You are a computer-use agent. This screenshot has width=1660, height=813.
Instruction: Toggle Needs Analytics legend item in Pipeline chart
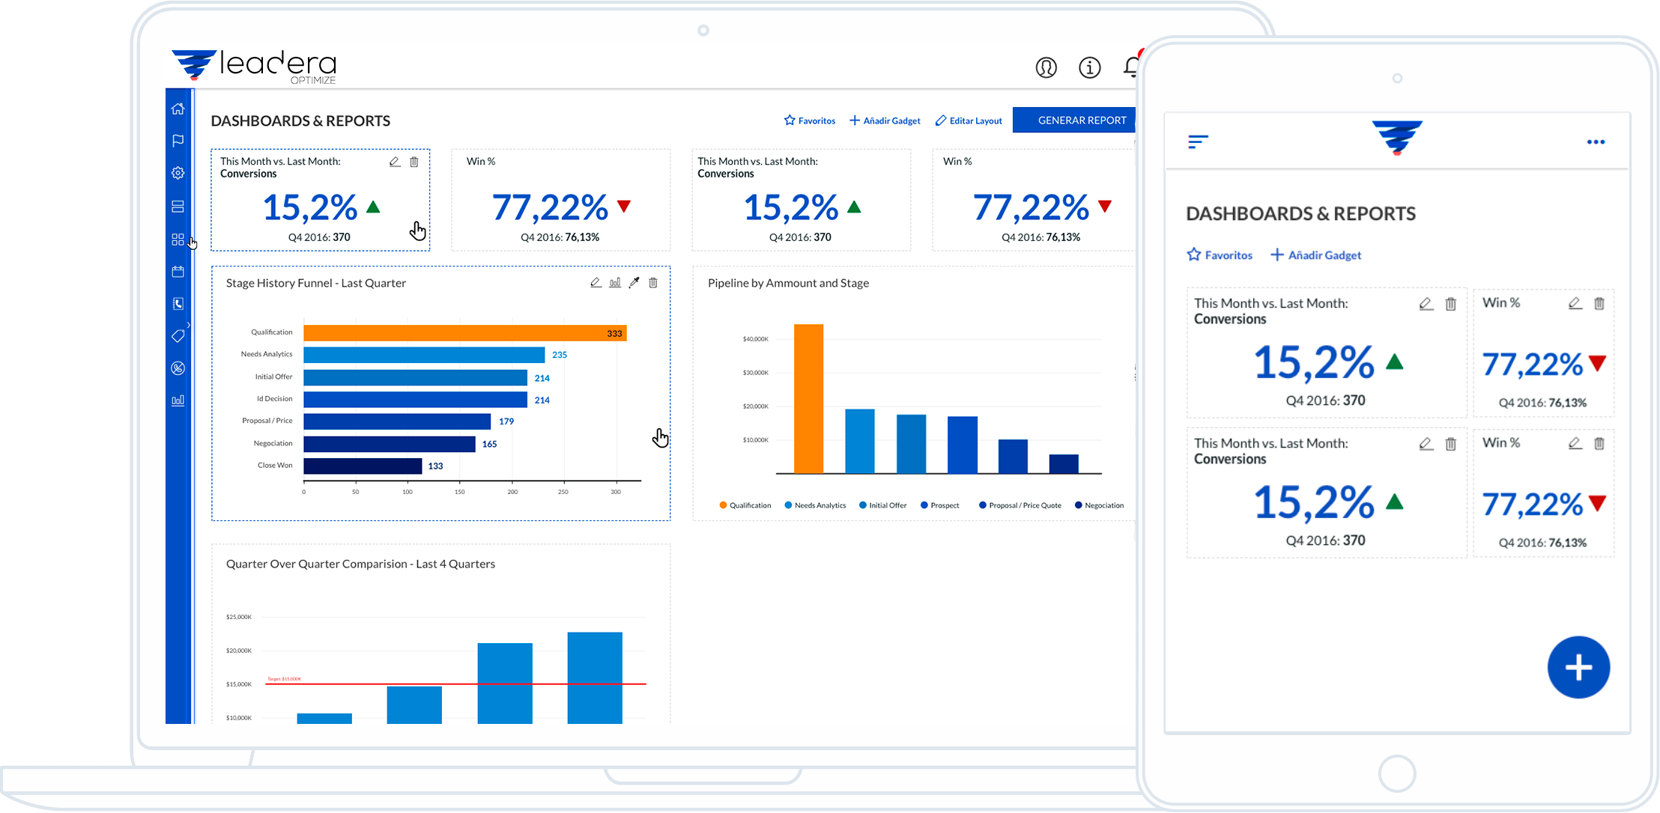click(815, 505)
